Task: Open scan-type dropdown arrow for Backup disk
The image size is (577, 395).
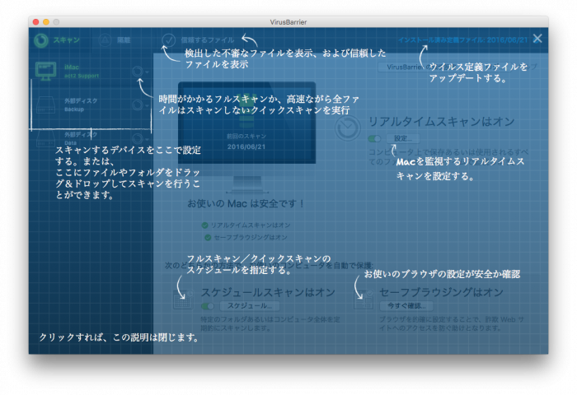Action: tap(147, 105)
